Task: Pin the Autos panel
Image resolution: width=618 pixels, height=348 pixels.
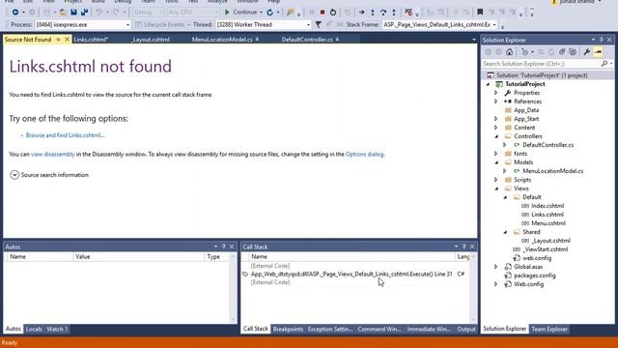Action: pos(223,246)
